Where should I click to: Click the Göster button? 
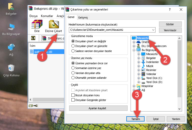click(170, 24)
